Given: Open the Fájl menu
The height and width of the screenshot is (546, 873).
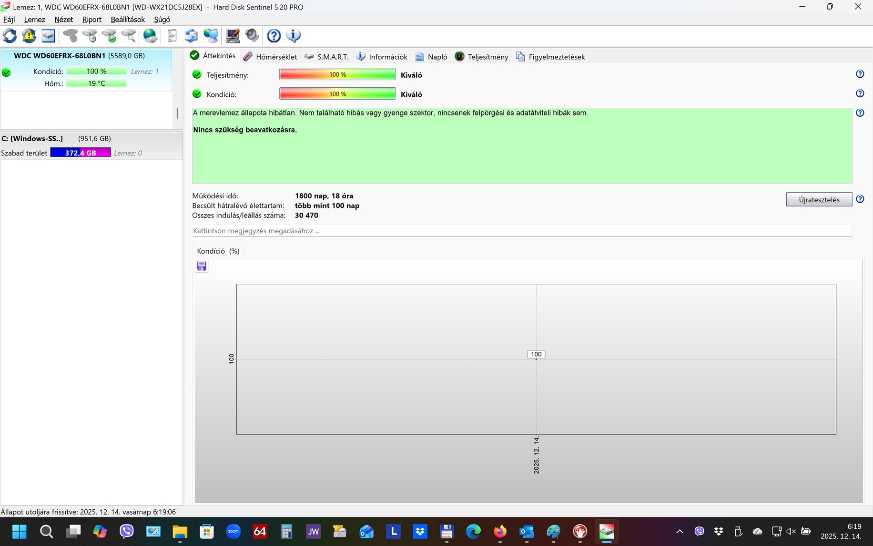Looking at the screenshot, I should tap(9, 20).
